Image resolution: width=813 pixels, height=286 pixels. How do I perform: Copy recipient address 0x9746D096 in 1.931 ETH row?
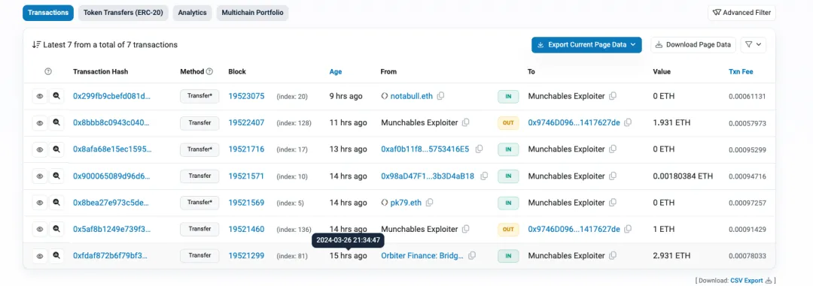click(x=628, y=122)
